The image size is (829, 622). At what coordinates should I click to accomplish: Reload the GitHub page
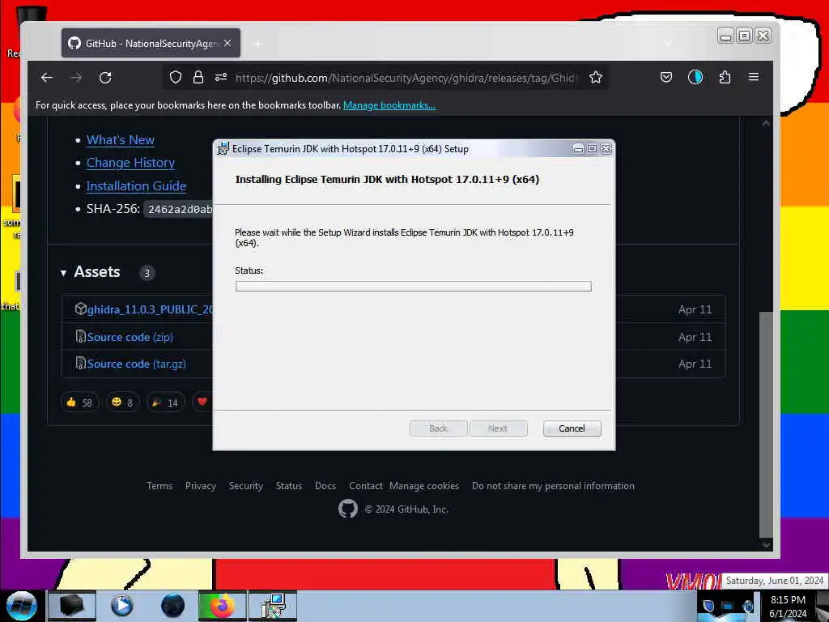(x=105, y=78)
